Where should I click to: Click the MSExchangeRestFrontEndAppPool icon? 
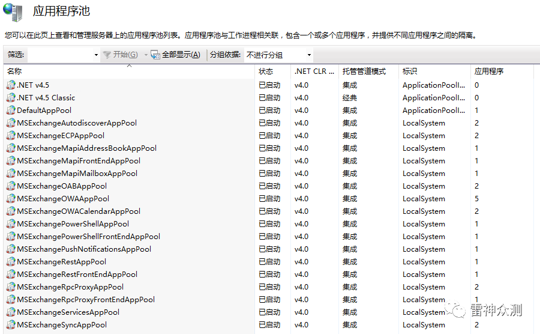(11, 274)
